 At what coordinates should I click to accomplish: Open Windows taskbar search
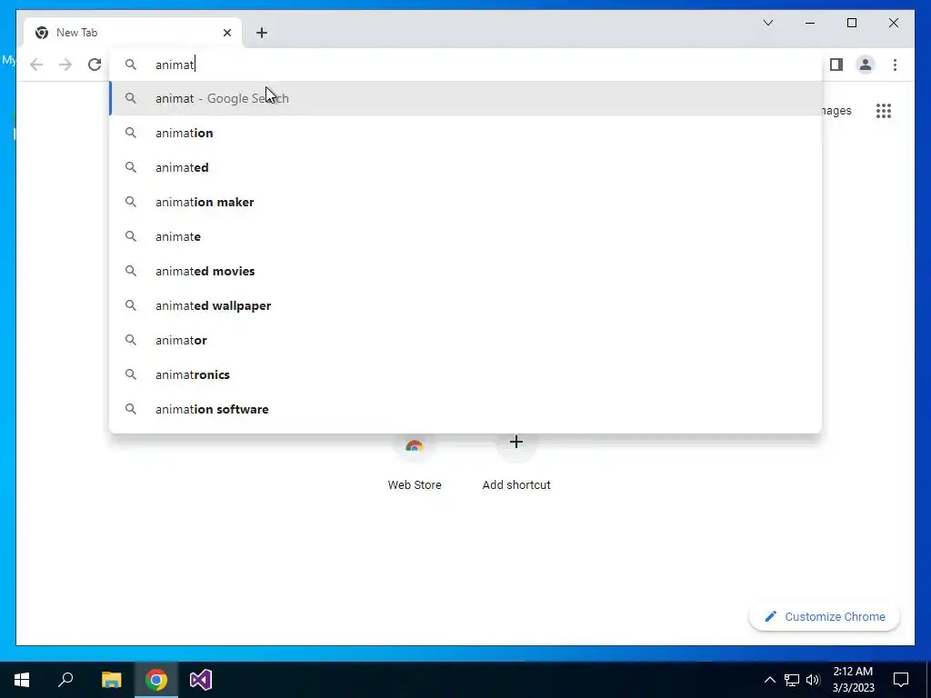[x=65, y=680]
